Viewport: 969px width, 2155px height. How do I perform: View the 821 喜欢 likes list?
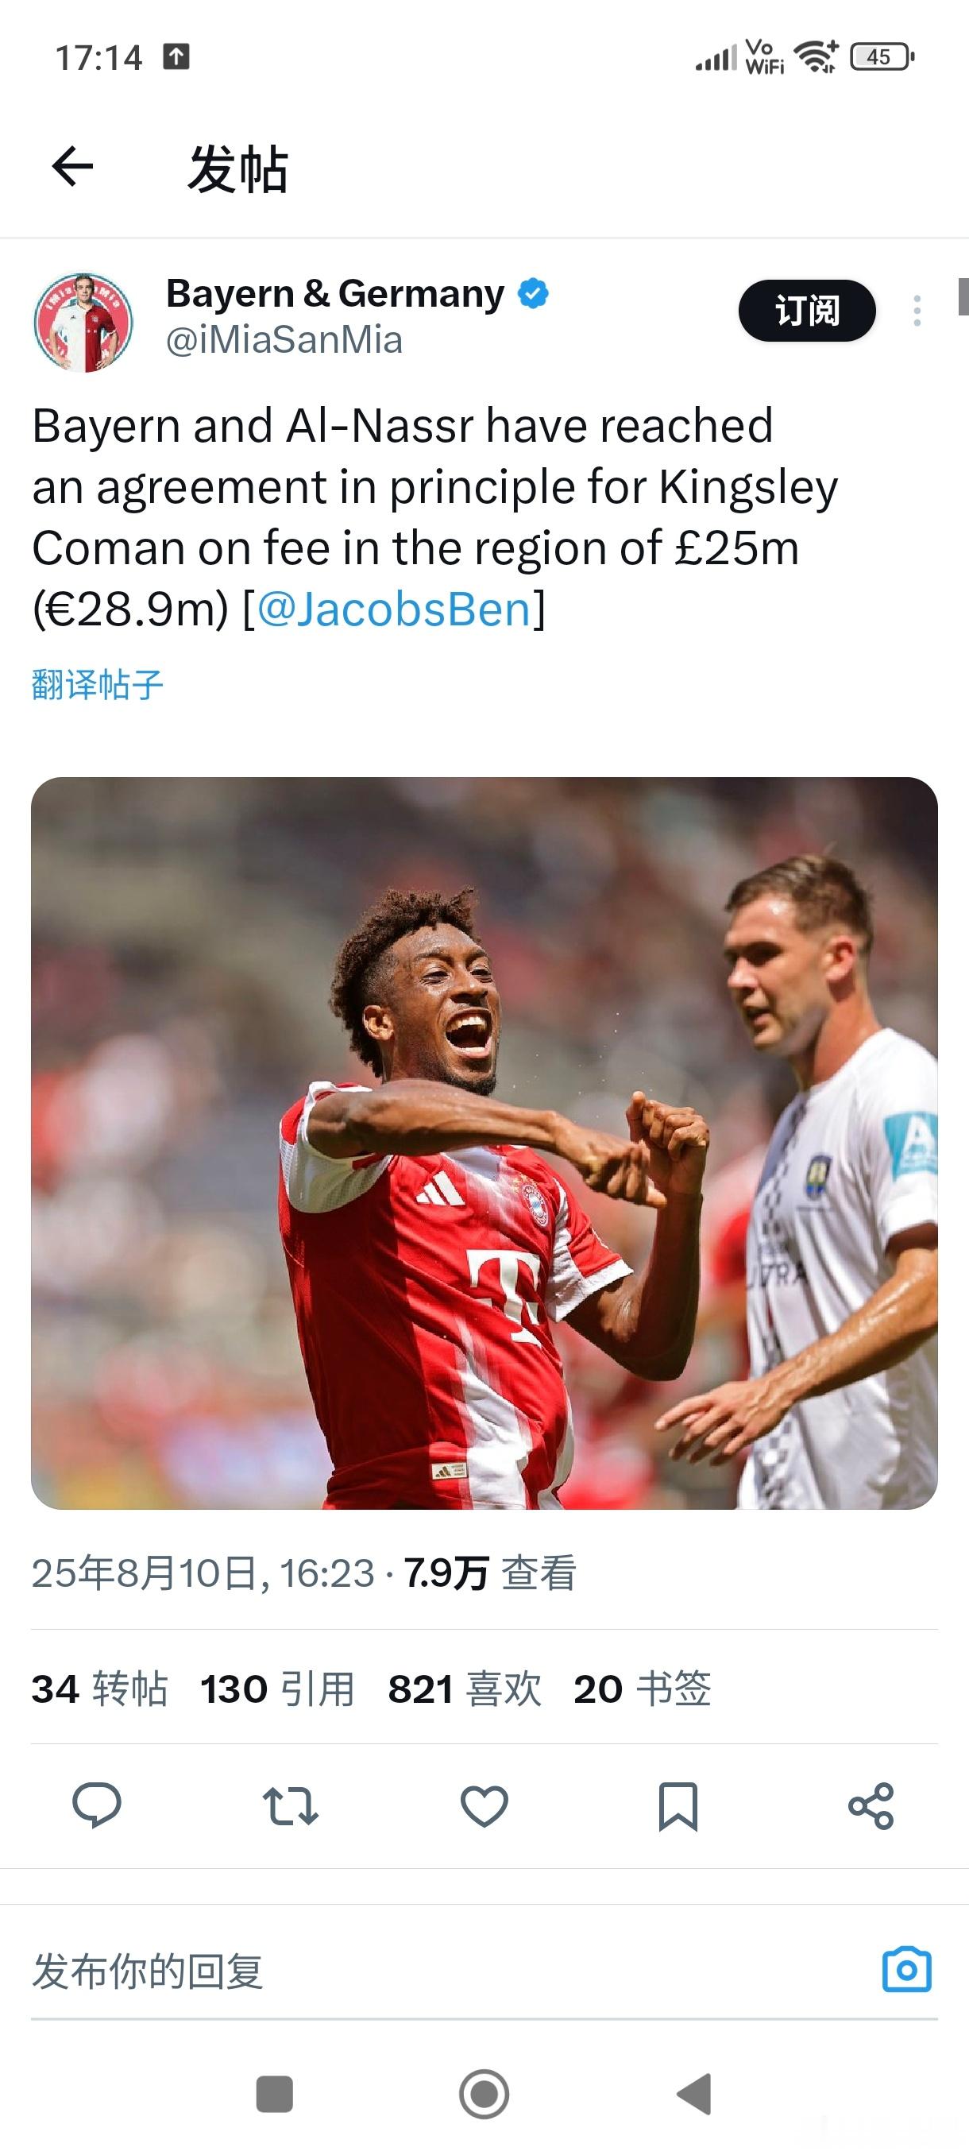click(x=465, y=1689)
